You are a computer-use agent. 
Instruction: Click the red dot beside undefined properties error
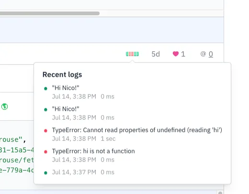pyautogui.click(x=45, y=131)
